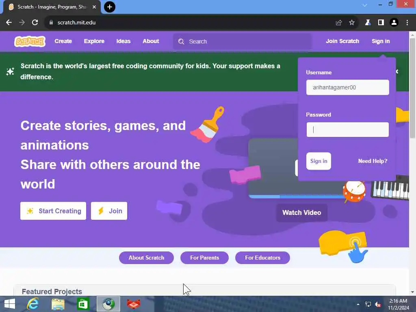The height and width of the screenshot is (312, 416).
Task: Click the donation banner support text
Action: (x=150, y=71)
